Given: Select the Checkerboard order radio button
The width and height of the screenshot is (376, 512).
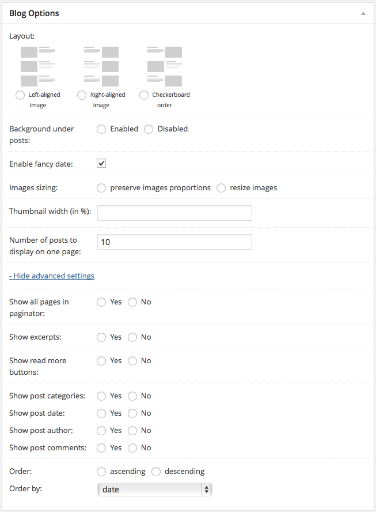Looking at the screenshot, I should coord(144,95).
